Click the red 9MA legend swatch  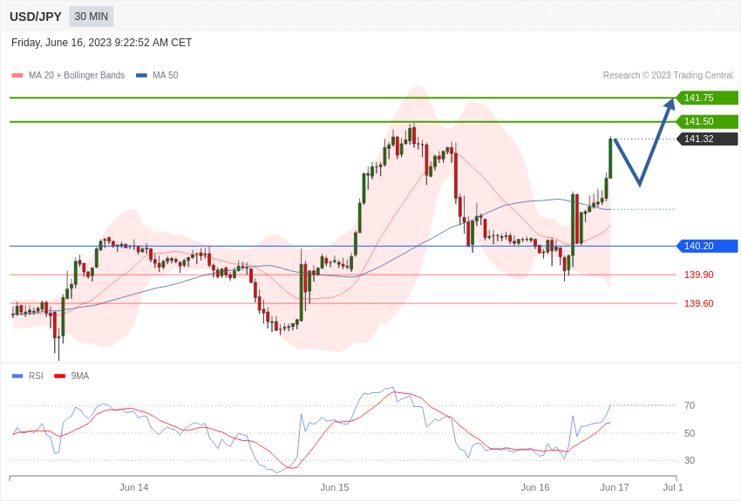tap(59, 376)
